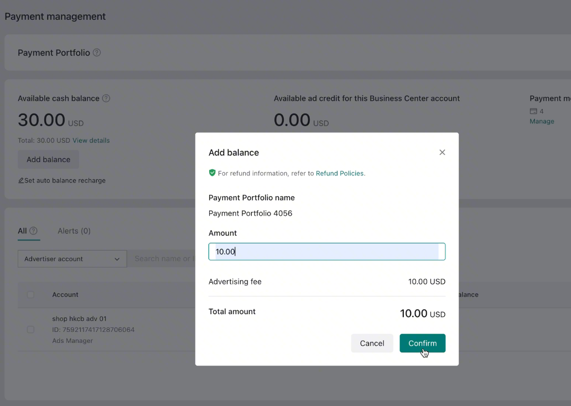Check the shop hkcb adv 01 row checkbox
The image size is (571, 406).
(30, 330)
